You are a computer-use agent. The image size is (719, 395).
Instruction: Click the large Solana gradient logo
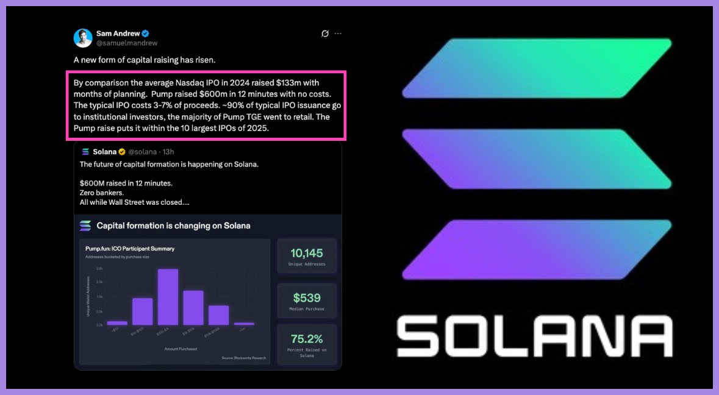click(x=537, y=158)
